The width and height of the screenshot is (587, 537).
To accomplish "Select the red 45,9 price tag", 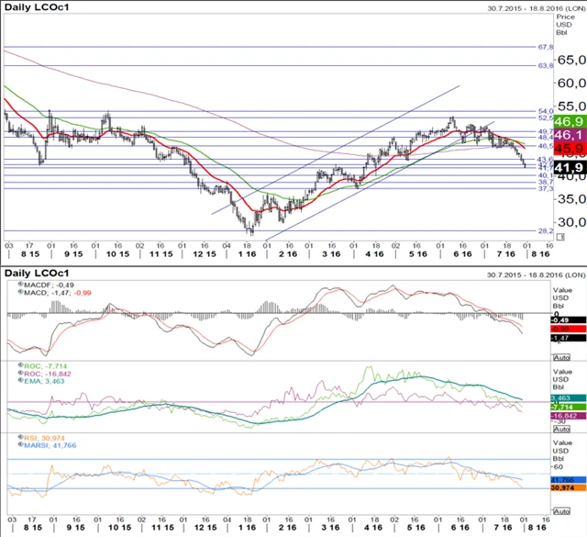I will 569,148.
